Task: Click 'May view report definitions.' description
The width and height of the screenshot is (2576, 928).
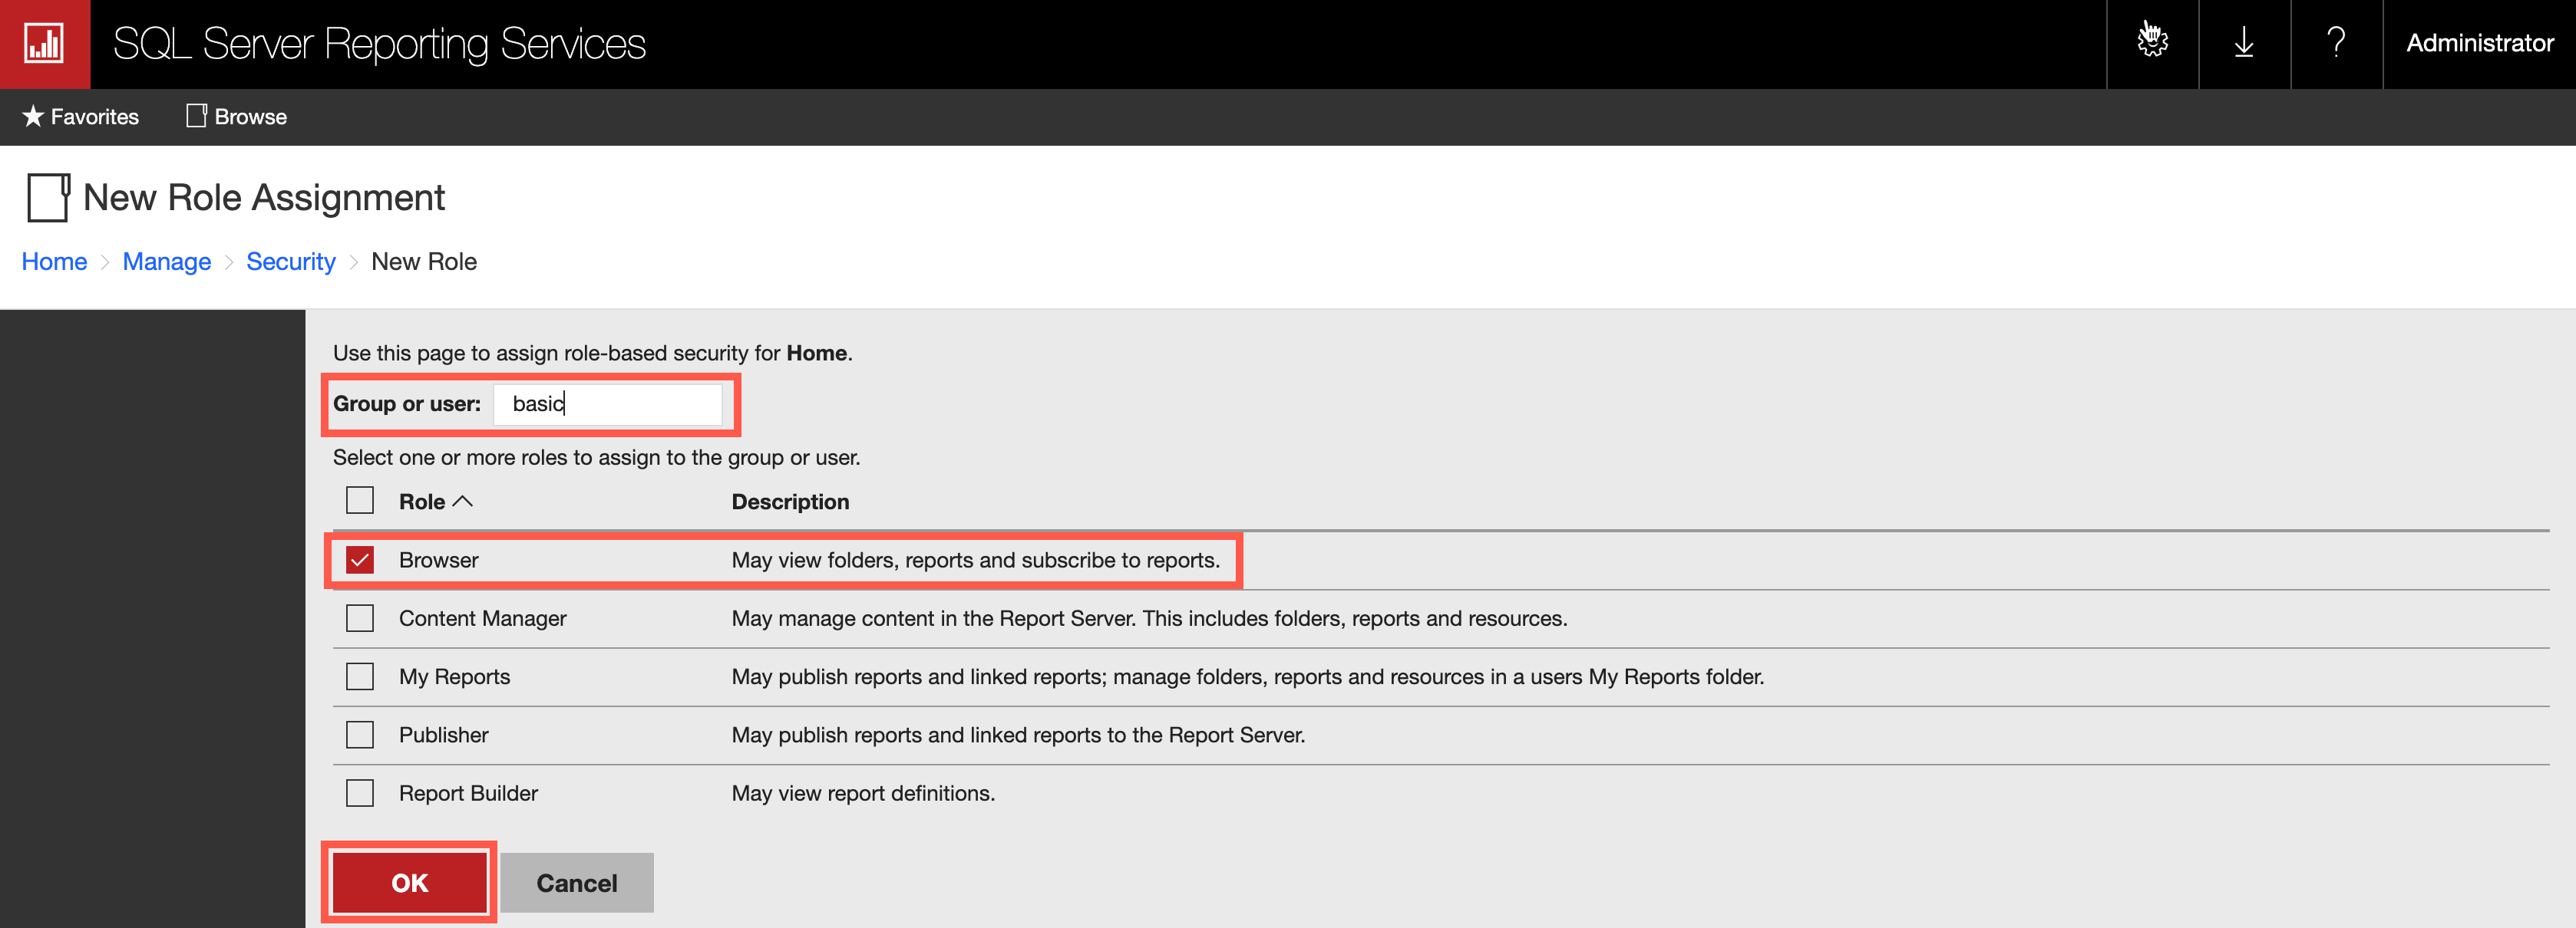Action: [863, 793]
